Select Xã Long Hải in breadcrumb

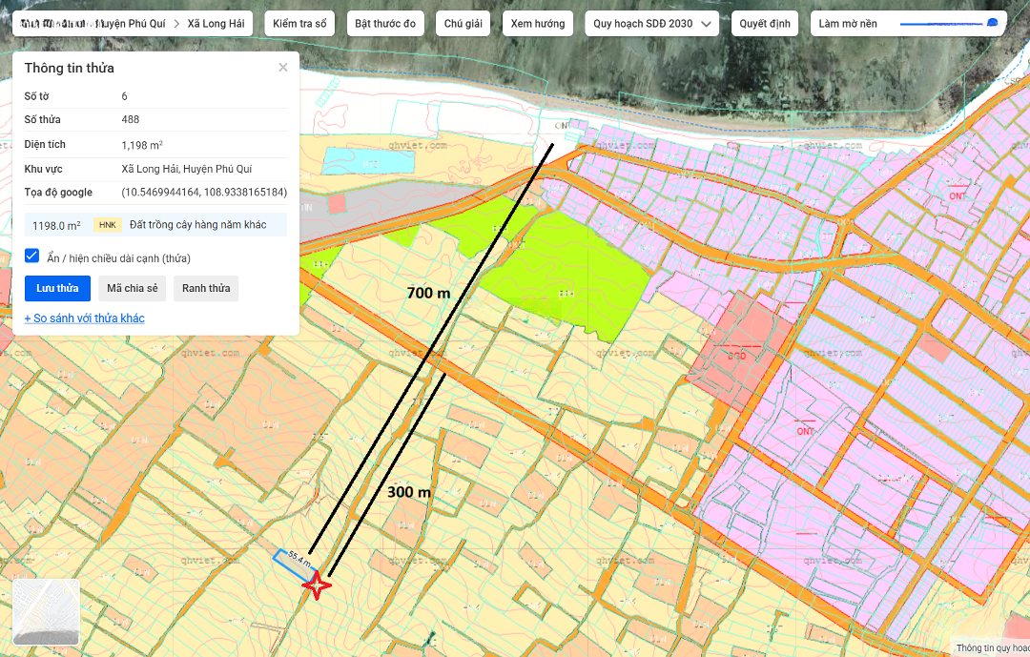(x=216, y=23)
